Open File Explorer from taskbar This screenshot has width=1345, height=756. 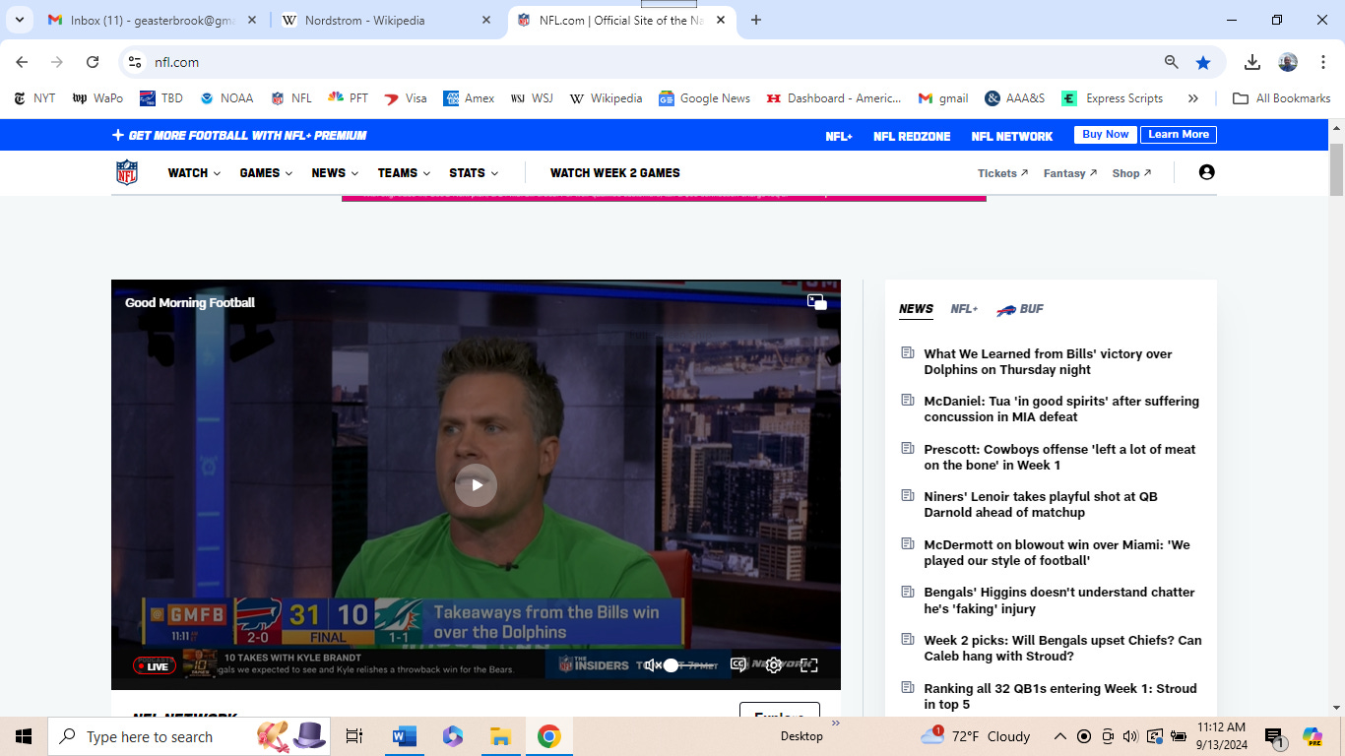tap(500, 736)
